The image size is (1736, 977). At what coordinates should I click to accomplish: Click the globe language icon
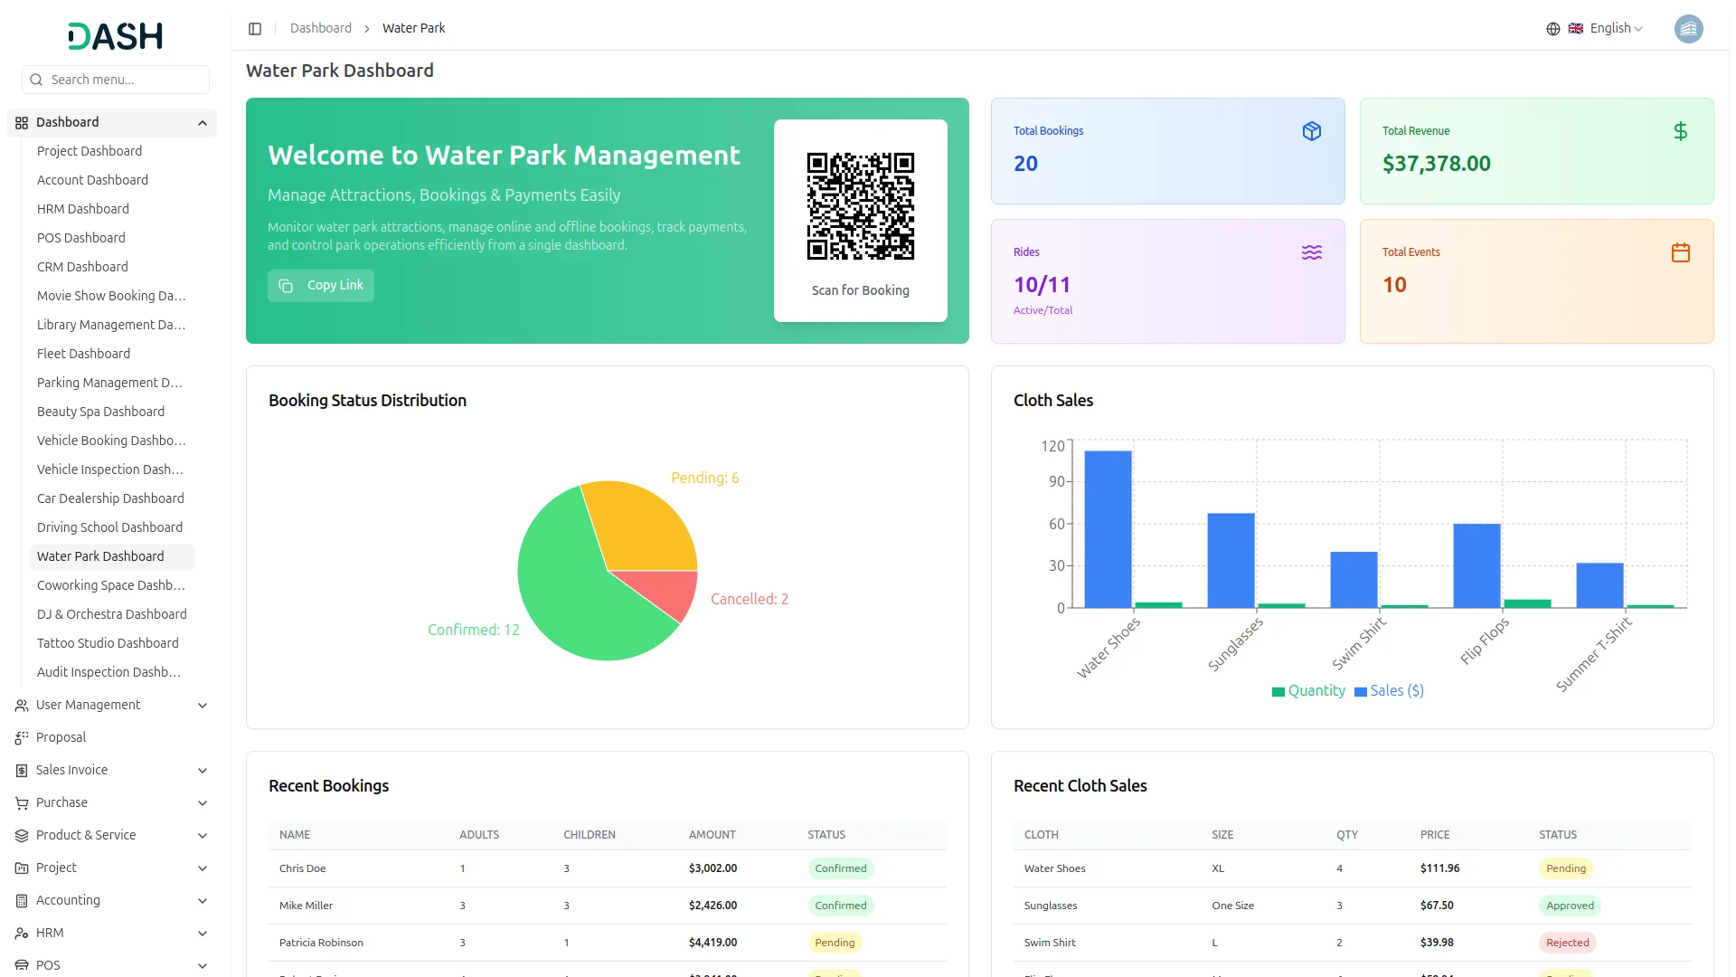click(1552, 29)
